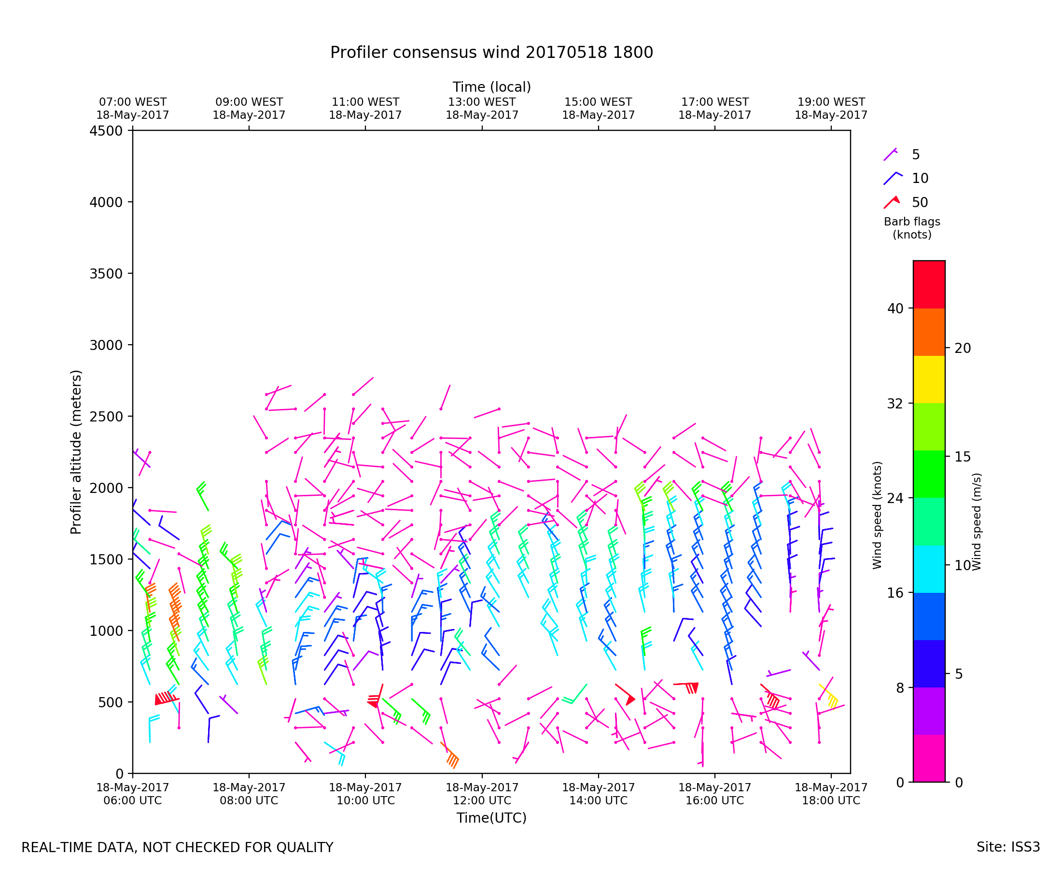This screenshot has width=1062, height=869.
Task: Click the 'Wind speed (knots)' colorbar label
Action: coord(877,515)
